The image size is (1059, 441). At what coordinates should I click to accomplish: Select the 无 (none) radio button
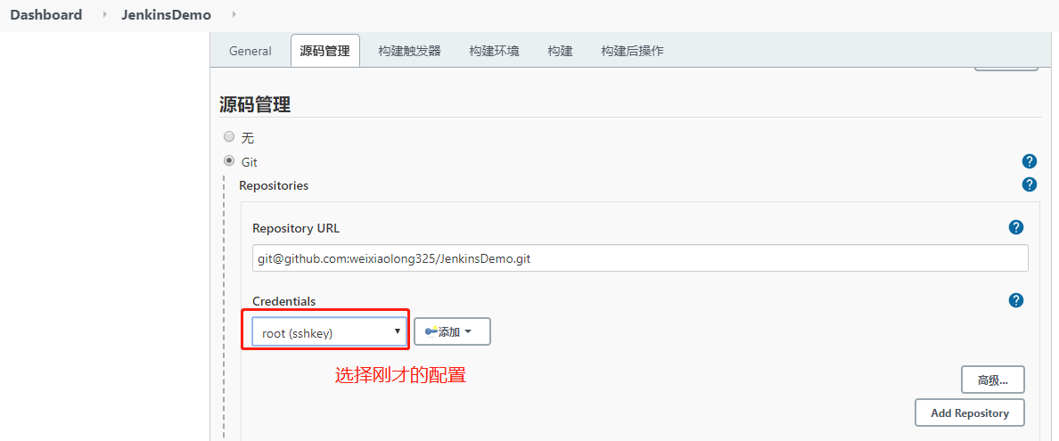point(229,137)
